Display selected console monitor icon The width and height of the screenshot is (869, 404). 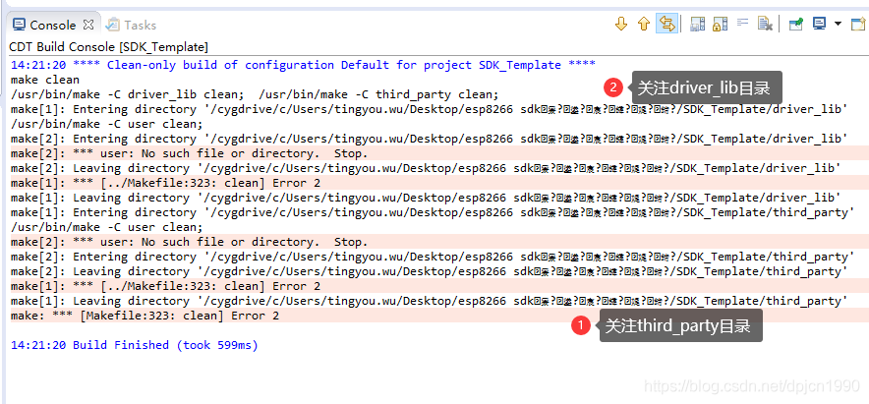tap(819, 24)
